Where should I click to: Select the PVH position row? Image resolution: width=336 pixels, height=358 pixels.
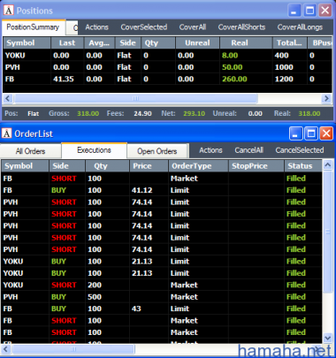(167, 67)
